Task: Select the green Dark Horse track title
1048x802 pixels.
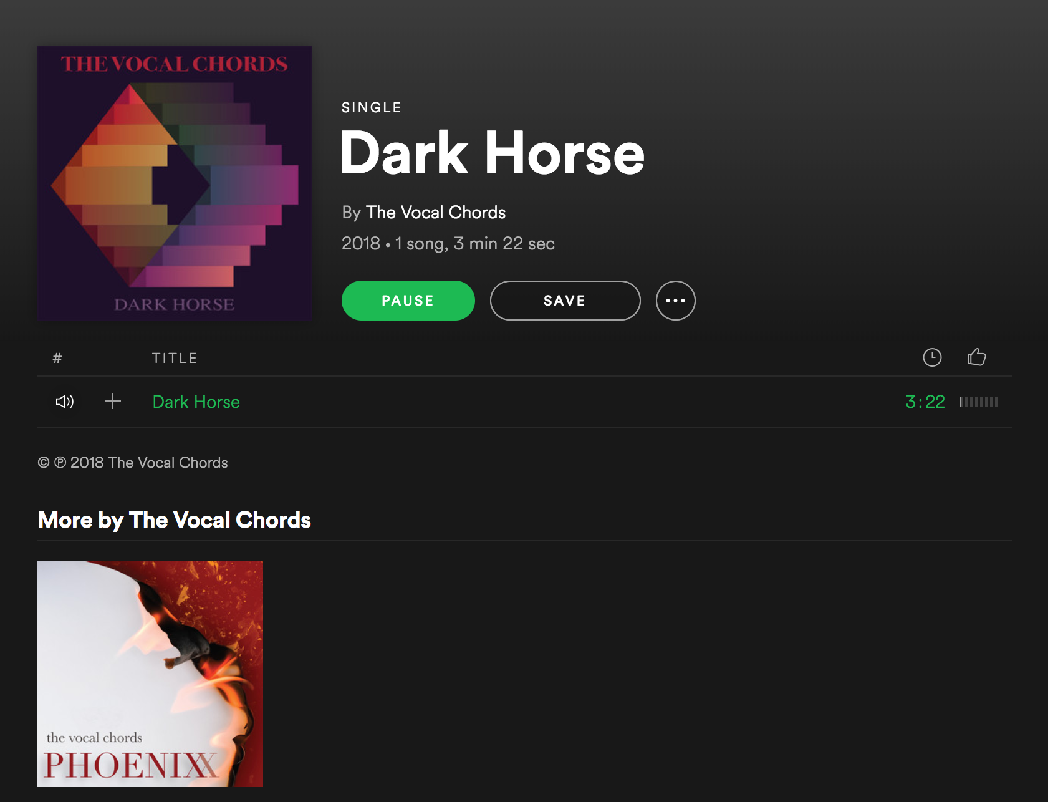Action: point(196,402)
